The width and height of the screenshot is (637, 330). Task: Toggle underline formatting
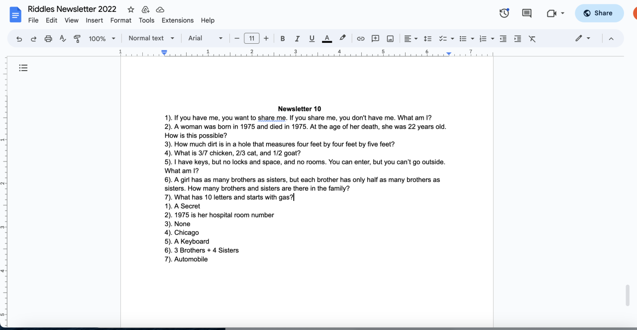[x=312, y=38]
